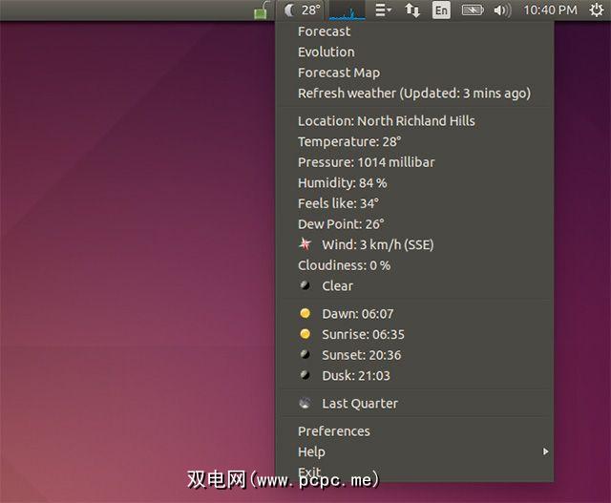
Task: Open the list-style indicator with small arrow
Action: [383, 10]
